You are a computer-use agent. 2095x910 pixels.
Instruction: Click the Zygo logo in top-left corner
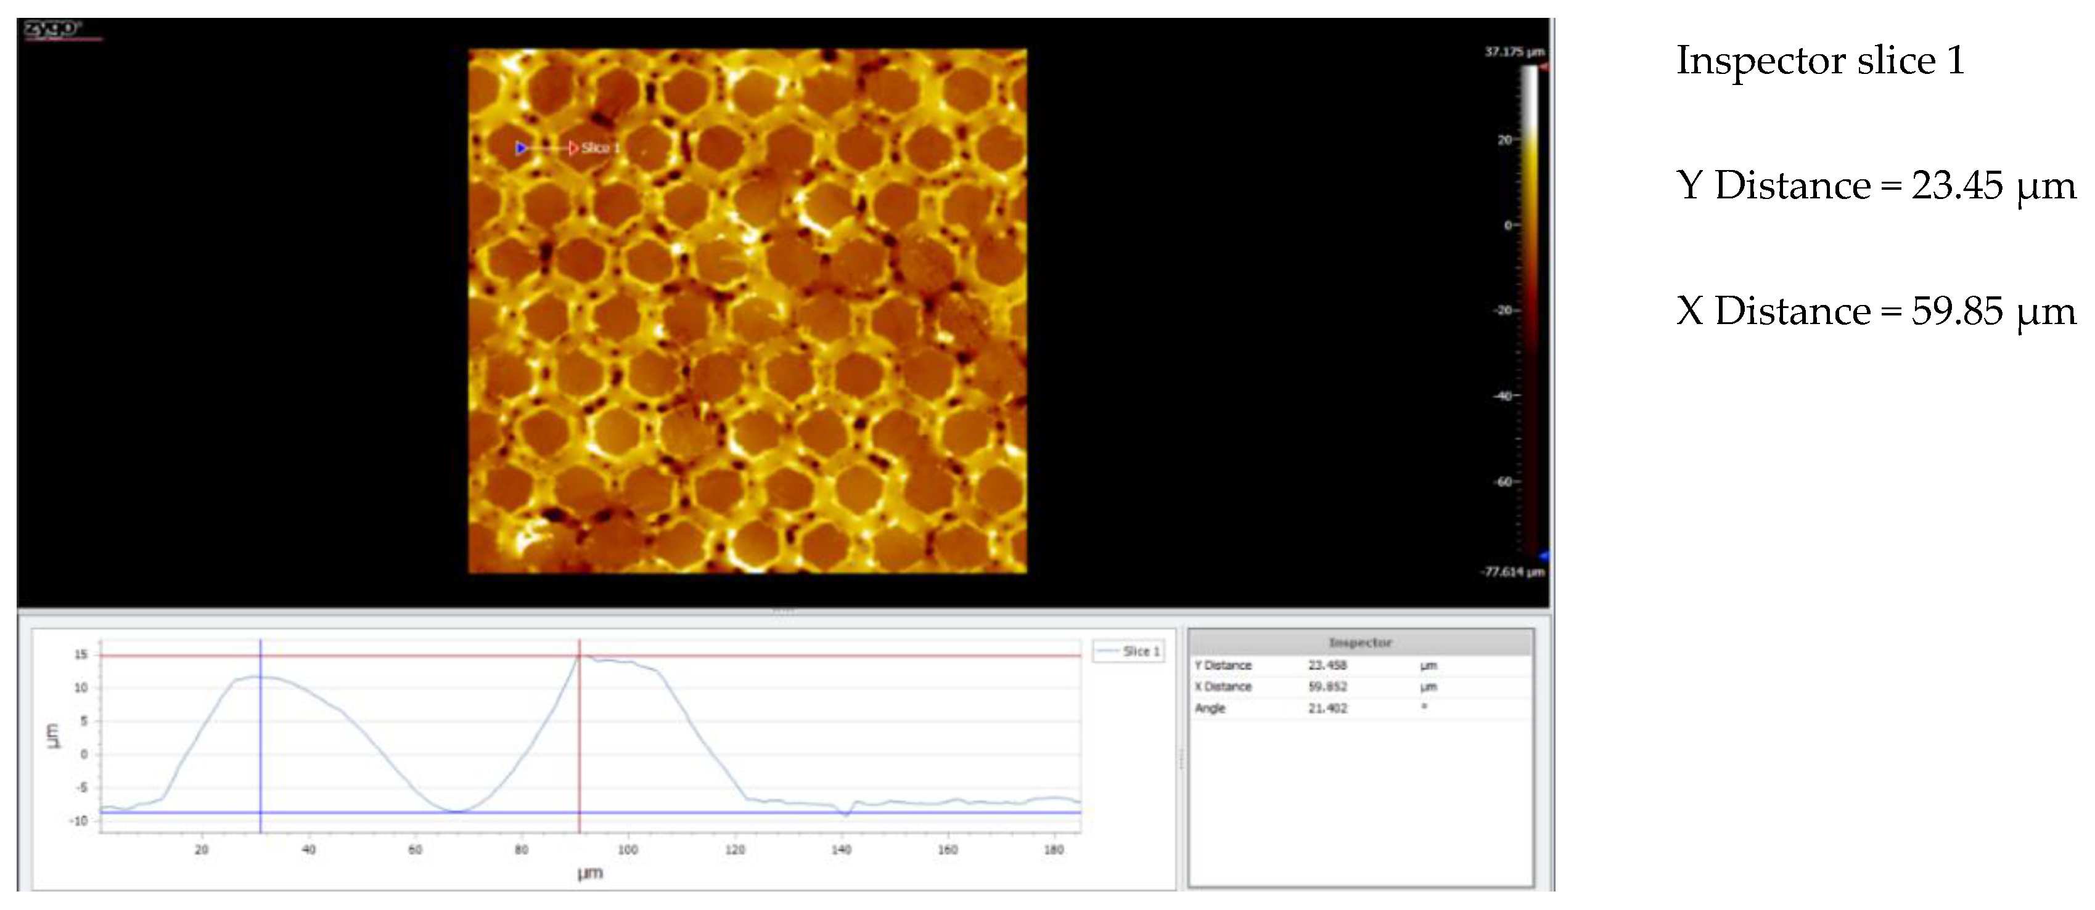point(52,30)
